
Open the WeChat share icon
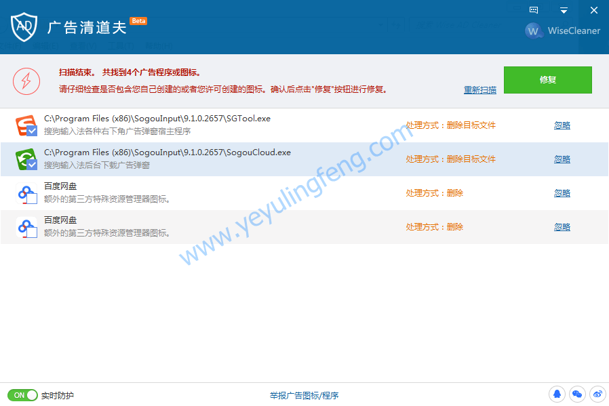tap(577, 394)
